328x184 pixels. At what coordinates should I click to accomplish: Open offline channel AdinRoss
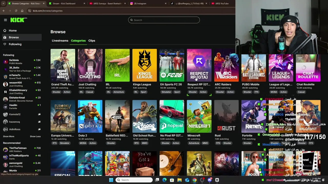22,129
